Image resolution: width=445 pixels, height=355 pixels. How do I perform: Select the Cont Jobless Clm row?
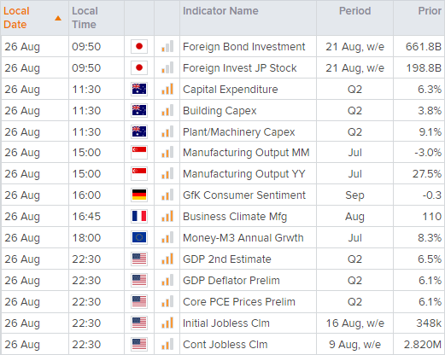[223, 344]
